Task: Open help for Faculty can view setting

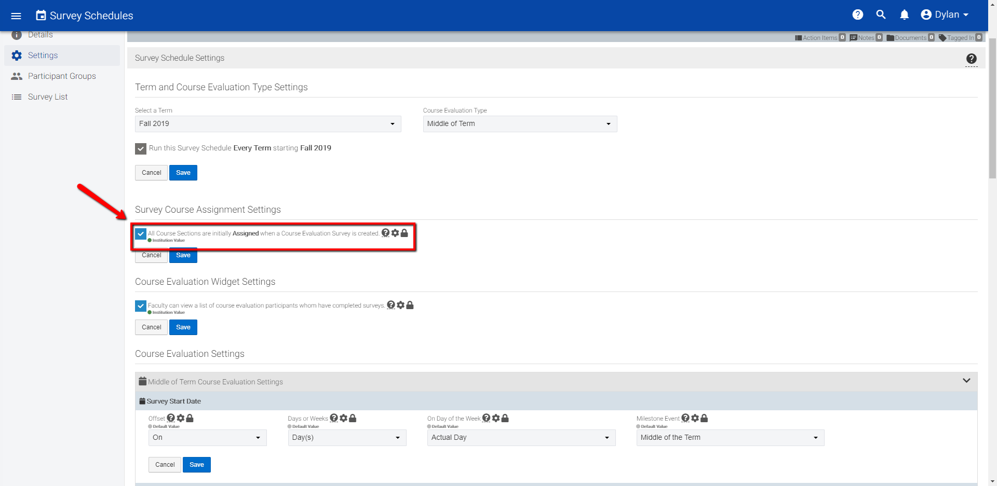Action: [391, 305]
